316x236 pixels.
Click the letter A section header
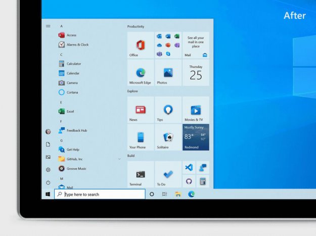pyautogui.click(x=62, y=26)
